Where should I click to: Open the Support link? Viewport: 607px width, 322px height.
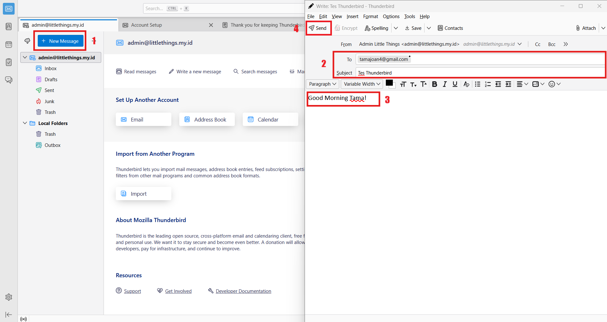coord(132,291)
